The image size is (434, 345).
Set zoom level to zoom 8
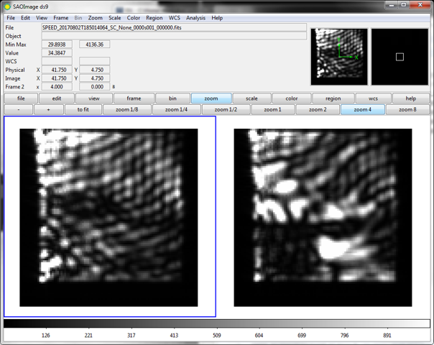(x=408, y=110)
